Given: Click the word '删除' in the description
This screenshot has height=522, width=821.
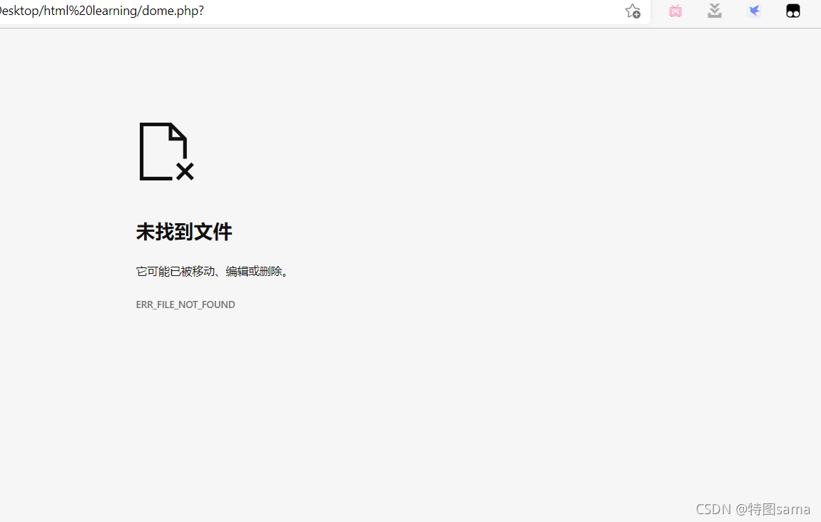Looking at the screenshot, I should [271, 272].
